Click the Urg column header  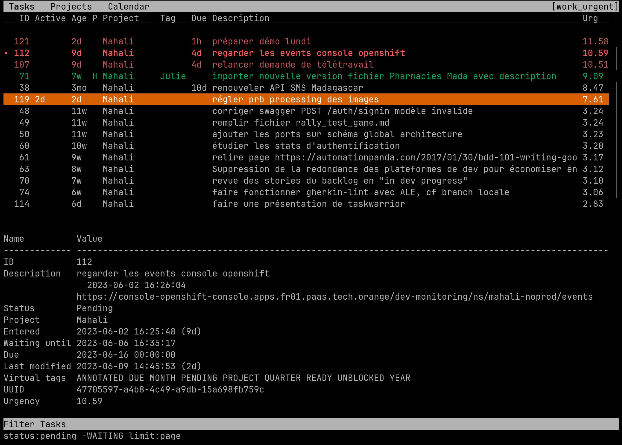pos(590,18)
